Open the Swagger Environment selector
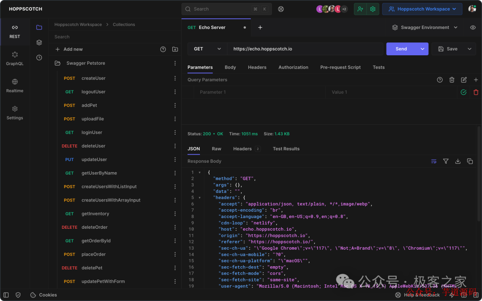The height and width of the screenshot is (301, 482). click(424, 27)
